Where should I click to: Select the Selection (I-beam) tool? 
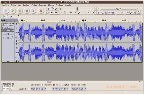click(49, 9)
